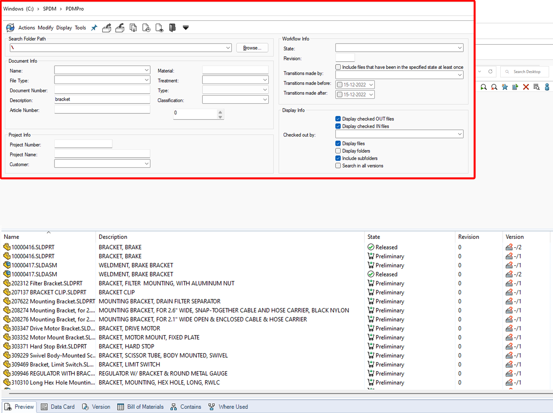Open the Transitions made by dropdown
The height and width of the screenshot is (413, 553).
coord(460,75)
